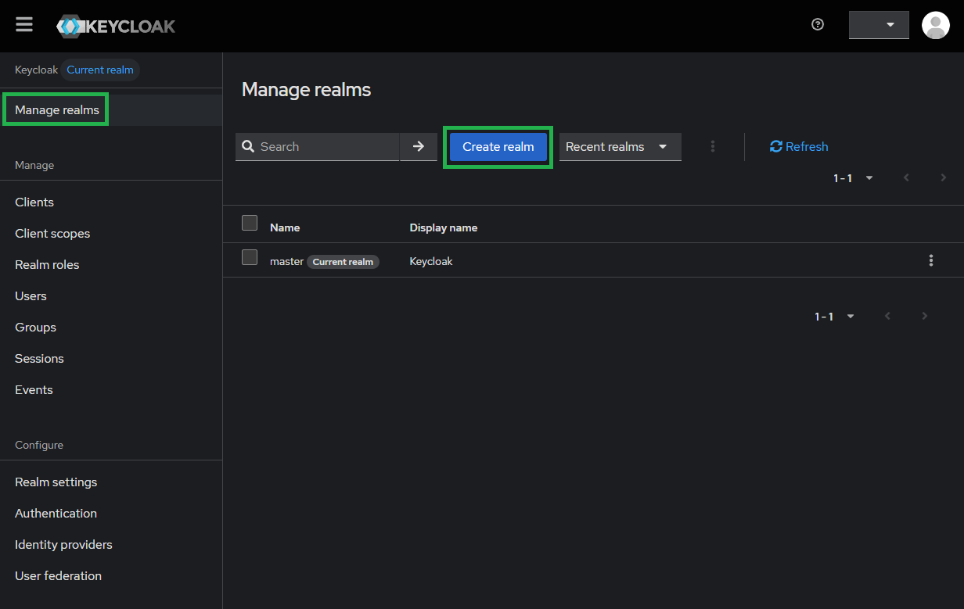Open the top pagination 1-1 dropdown
This screenshot has height=609, width=964.
853,178
